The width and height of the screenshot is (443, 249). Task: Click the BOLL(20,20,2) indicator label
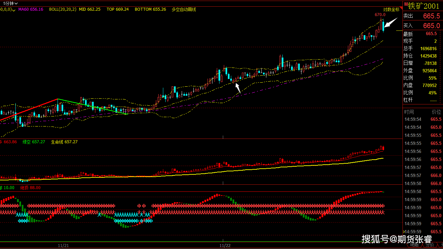point(63,9)
